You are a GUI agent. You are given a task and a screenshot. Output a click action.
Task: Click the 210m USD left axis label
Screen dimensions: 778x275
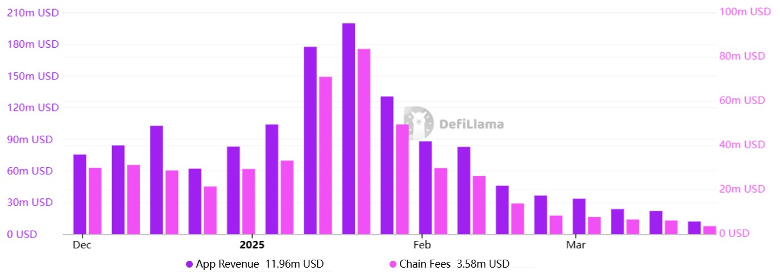[32, 13]
